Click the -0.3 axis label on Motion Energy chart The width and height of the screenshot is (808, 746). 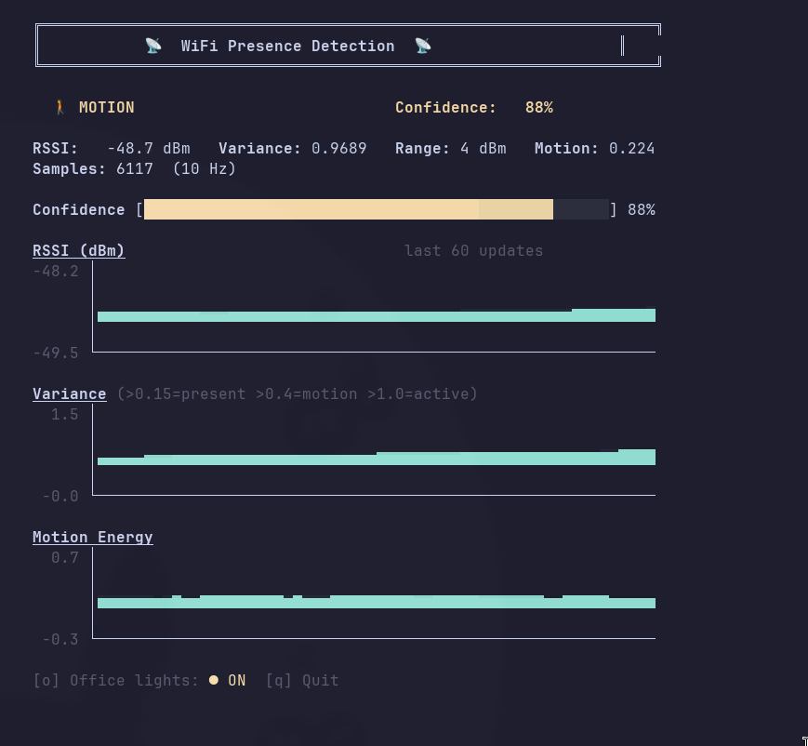(60, 639)
